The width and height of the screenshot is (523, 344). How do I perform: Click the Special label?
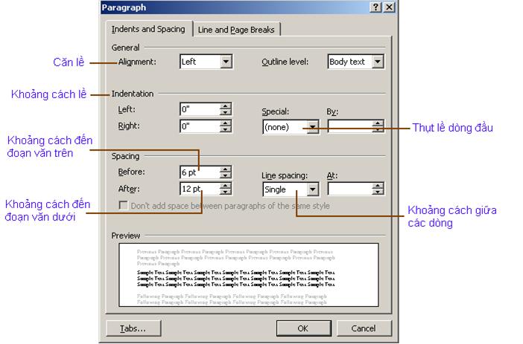tap(275, 111)
